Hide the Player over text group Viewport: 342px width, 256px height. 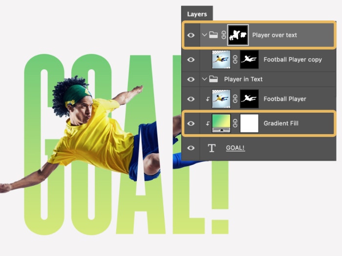[x=191, y=35]
